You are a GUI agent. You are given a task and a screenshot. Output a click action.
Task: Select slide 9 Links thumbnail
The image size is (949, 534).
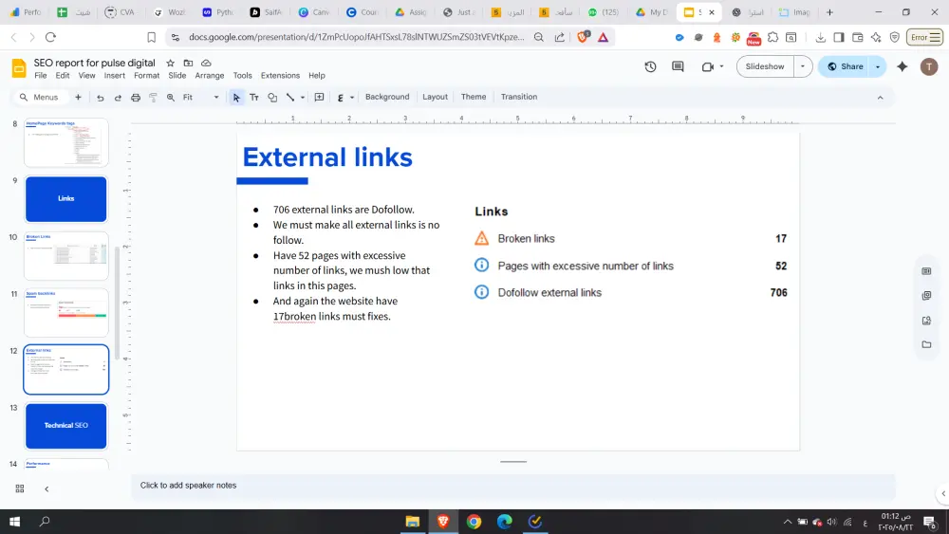66,199
